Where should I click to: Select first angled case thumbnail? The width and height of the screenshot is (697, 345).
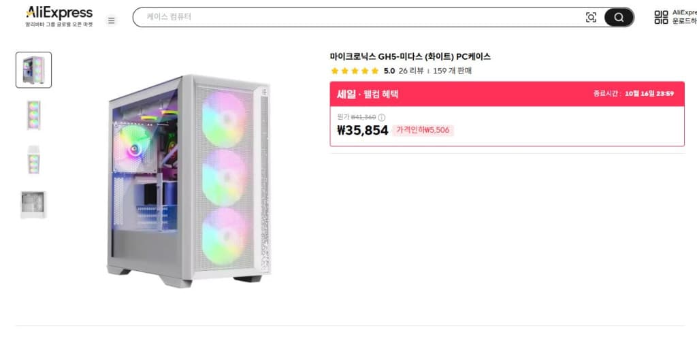[34, 70]
